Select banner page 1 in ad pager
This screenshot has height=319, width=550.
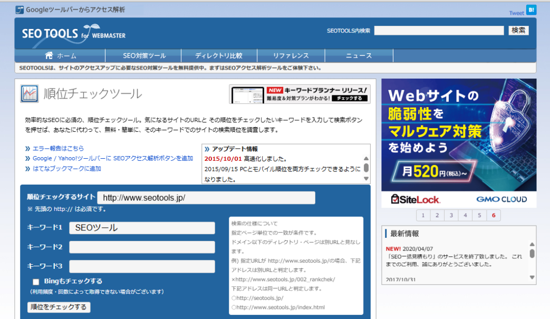coord(422,215)
